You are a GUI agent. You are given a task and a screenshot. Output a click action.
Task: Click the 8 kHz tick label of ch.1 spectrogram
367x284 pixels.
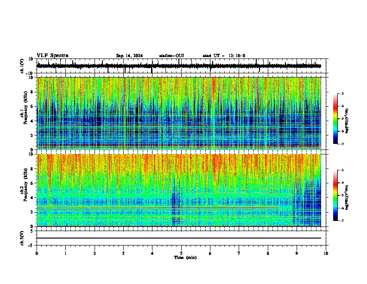click(32, 92)
